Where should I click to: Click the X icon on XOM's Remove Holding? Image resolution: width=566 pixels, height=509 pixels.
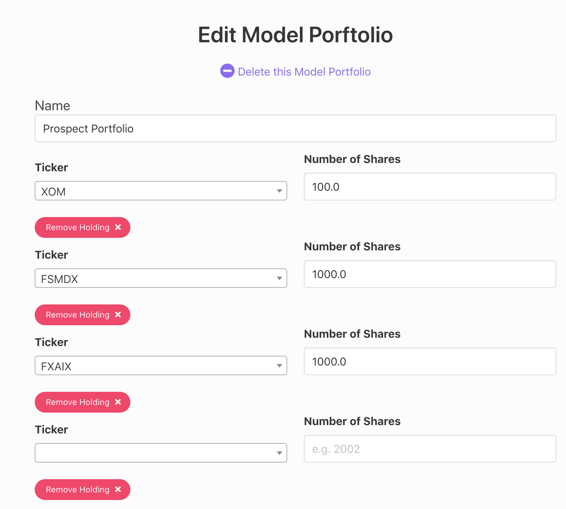[x=118, y=227]
